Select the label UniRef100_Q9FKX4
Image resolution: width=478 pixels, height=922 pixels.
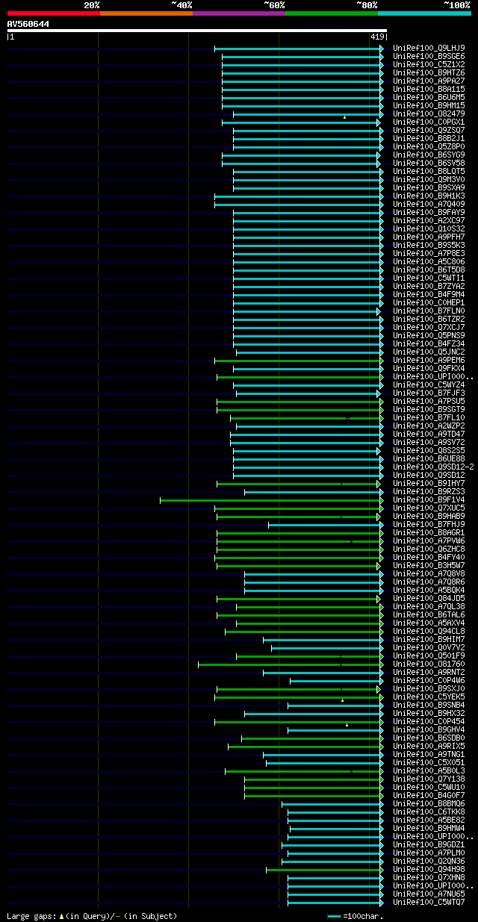(x=429, y=368)
